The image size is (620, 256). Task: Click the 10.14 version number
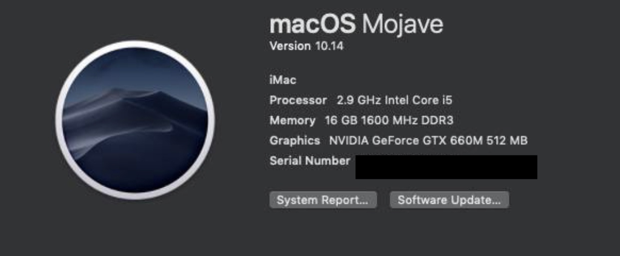coord(329,46)
